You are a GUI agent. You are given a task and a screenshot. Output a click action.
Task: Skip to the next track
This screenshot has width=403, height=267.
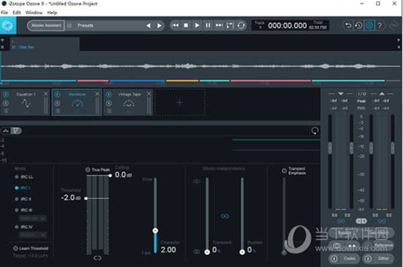(x=219, y=26)
